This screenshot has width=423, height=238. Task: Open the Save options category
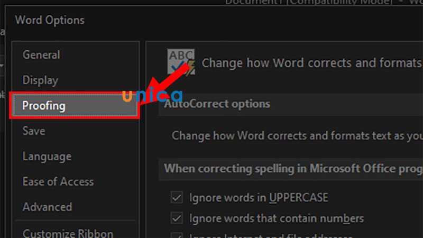[x=34, y=131]
